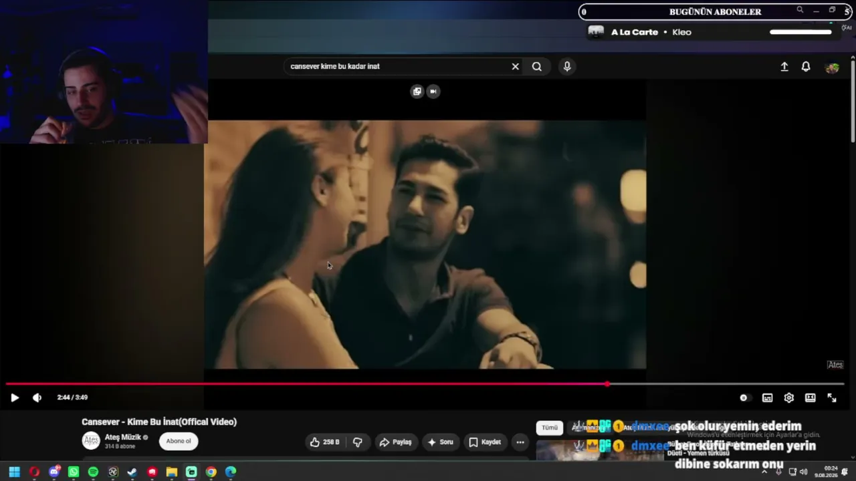Open Spotify from the taskbar

[93, 472]
